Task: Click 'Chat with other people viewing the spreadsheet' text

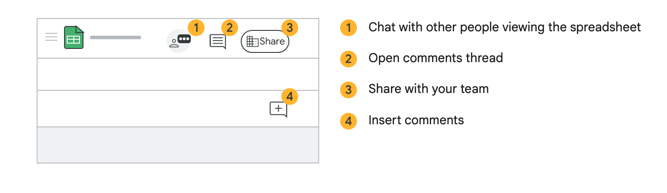Action: click(504, 27)
